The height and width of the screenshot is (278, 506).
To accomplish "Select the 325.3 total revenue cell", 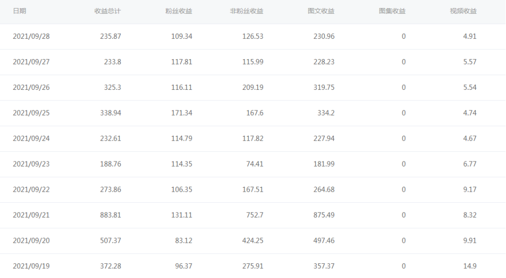I will 112,87.
